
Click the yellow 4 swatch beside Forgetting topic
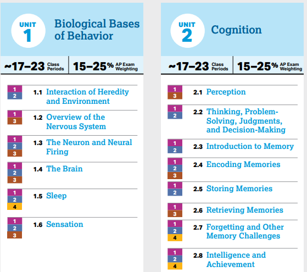175,238
